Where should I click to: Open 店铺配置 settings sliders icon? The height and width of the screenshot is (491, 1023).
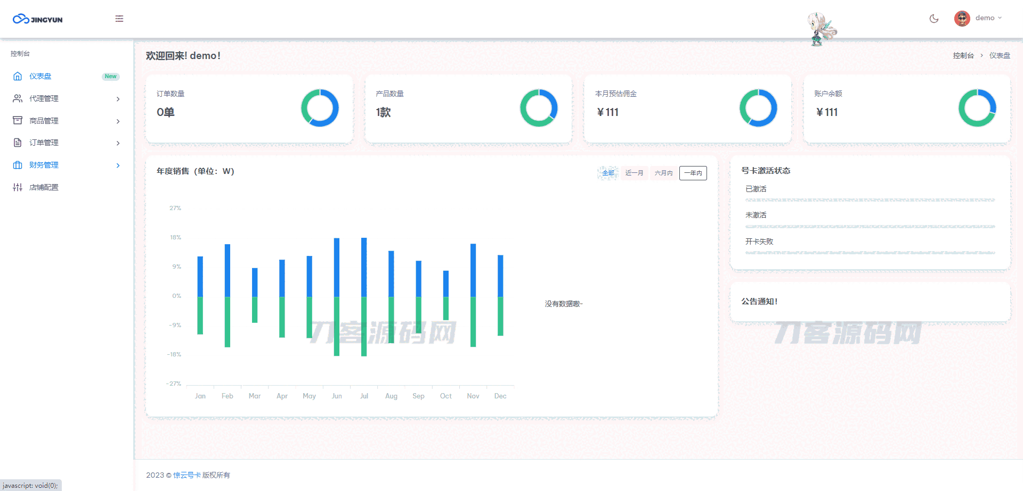18,187
